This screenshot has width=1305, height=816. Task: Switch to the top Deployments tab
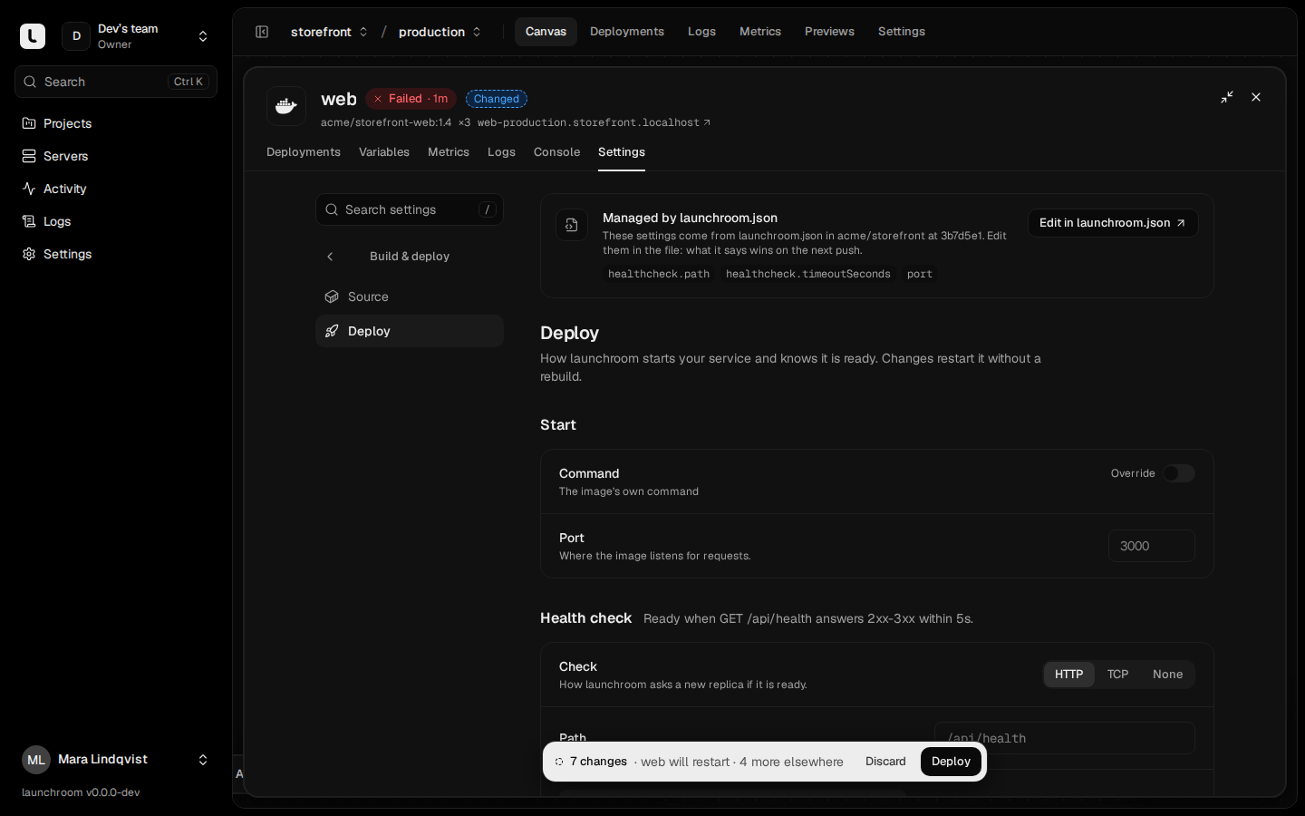(x=627, y=32)
